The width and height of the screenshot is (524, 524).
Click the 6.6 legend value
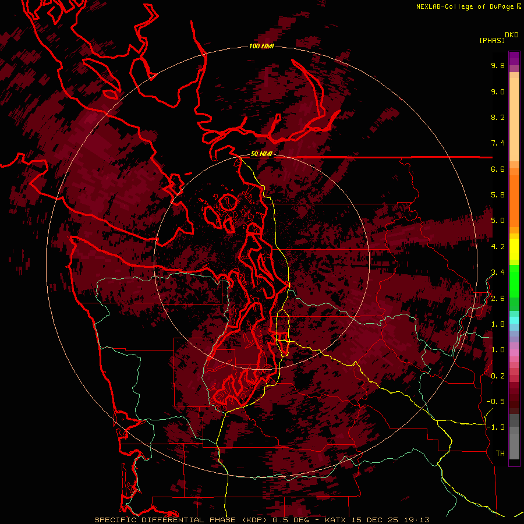pyautogui.click(x=498, y=169)
